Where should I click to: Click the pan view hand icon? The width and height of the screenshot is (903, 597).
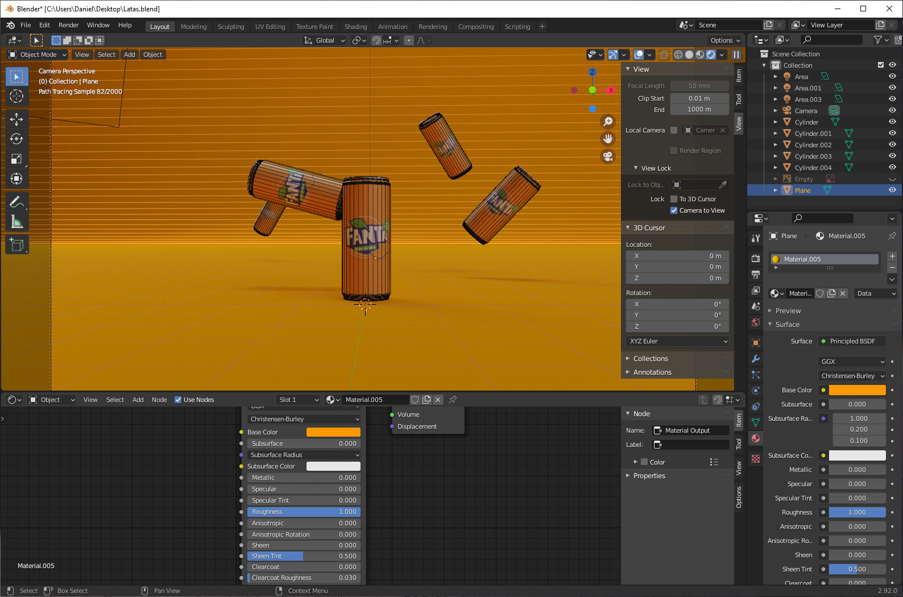click(x=608, y=139)
